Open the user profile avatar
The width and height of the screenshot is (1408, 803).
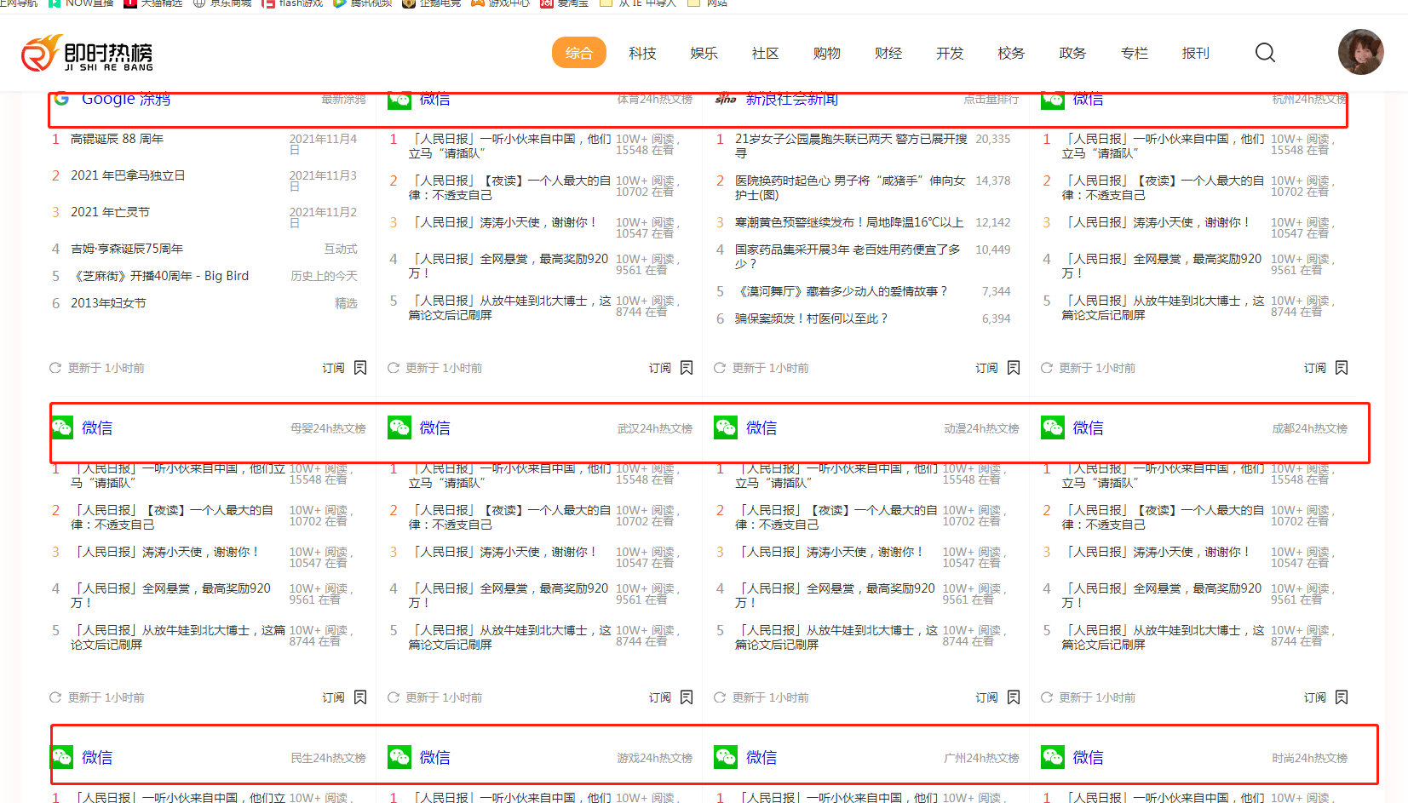(x=1360, y=52)
